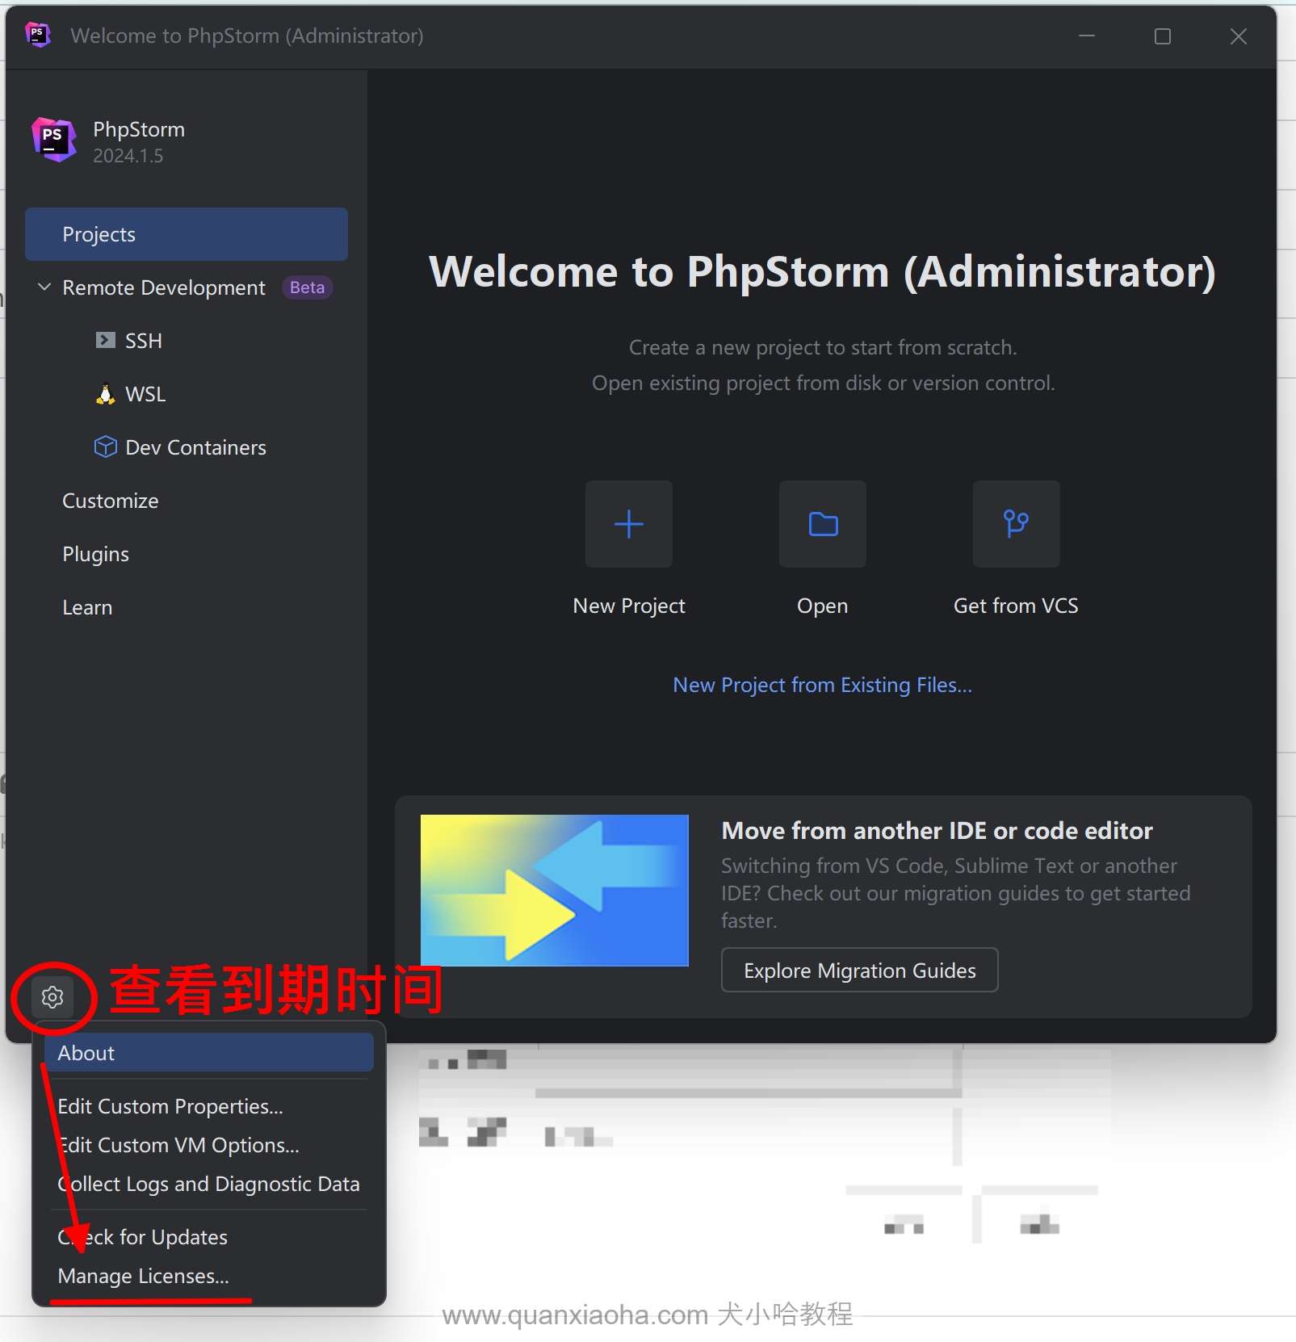Click the New Project label
Viewport: 1296px width, 1342px height.
tap(629, 606)
